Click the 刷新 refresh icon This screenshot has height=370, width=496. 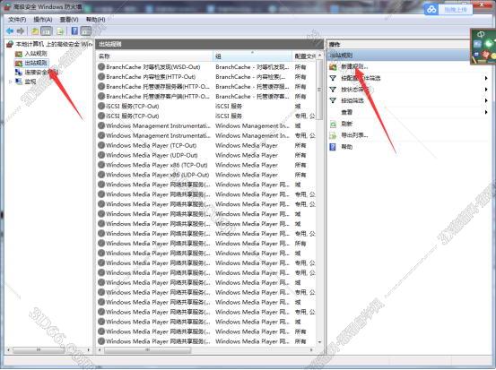(333, 124)
